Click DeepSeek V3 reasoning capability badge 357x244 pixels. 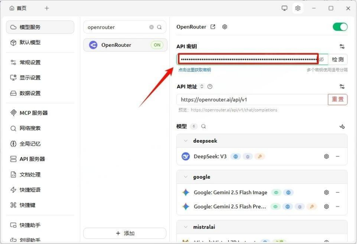[x=248, y=156]
